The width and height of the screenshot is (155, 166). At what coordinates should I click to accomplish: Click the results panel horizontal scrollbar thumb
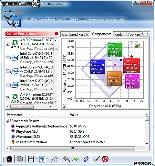pos(73,148)
